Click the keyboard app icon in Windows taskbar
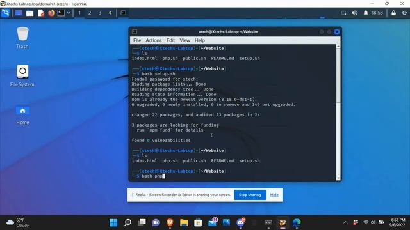Image resolution: width=410 pixels, height=230 pixels. [x=268, y=222]
